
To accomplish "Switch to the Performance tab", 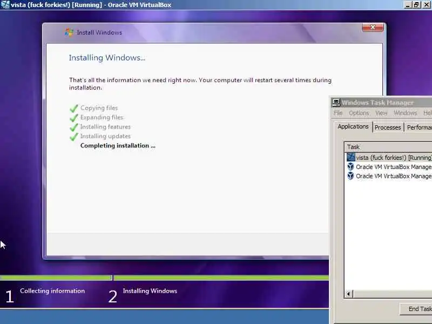I will click(418, 127).
